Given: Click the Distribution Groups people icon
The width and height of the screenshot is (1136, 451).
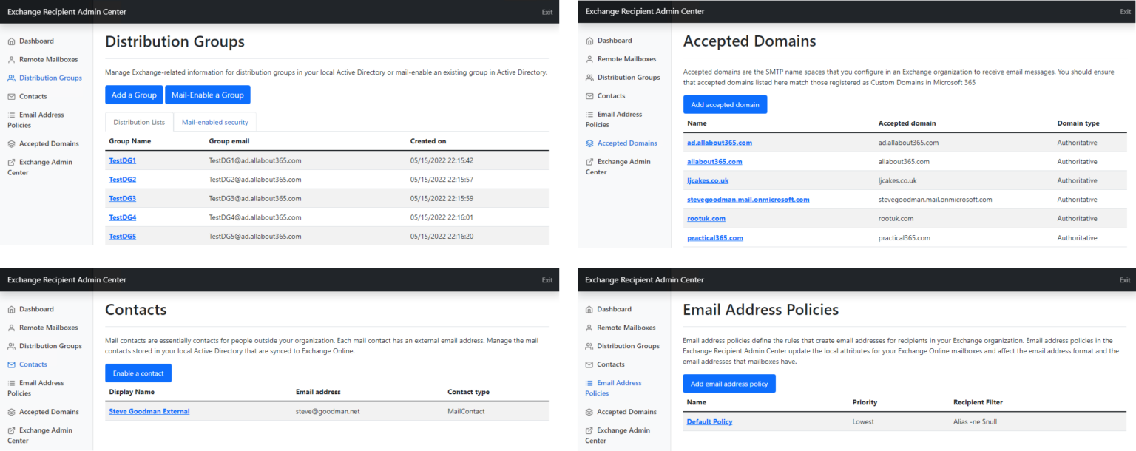Looking at the screenshot, I should 13,78.
